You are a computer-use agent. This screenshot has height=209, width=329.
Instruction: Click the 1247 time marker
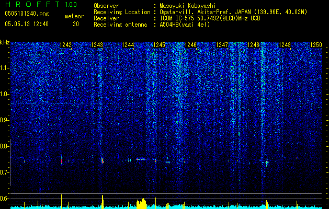(x=222, y=45)
